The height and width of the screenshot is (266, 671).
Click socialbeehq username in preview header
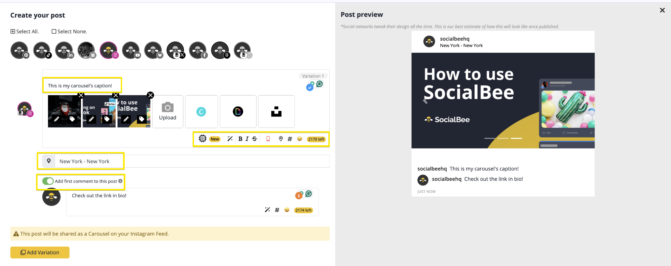click(x=455, y=39)
